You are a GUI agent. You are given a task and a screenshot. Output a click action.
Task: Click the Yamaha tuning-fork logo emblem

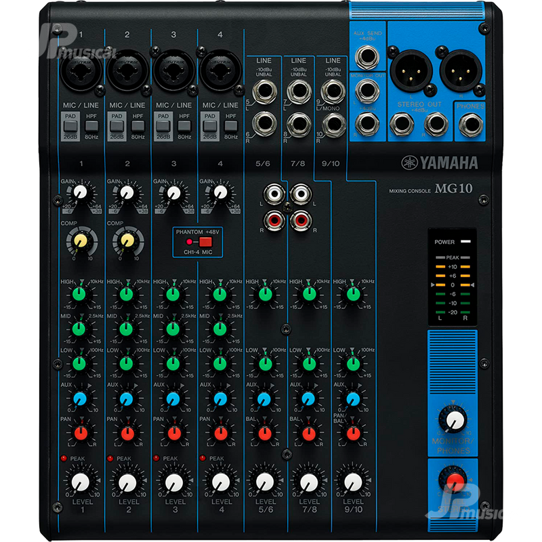pyautogui.click(x=409, y=163)
